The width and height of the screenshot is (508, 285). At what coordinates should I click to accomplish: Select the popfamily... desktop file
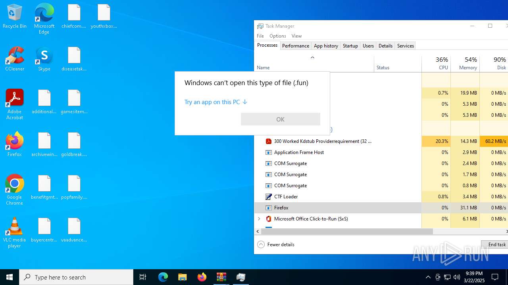[x=74, y=188]
